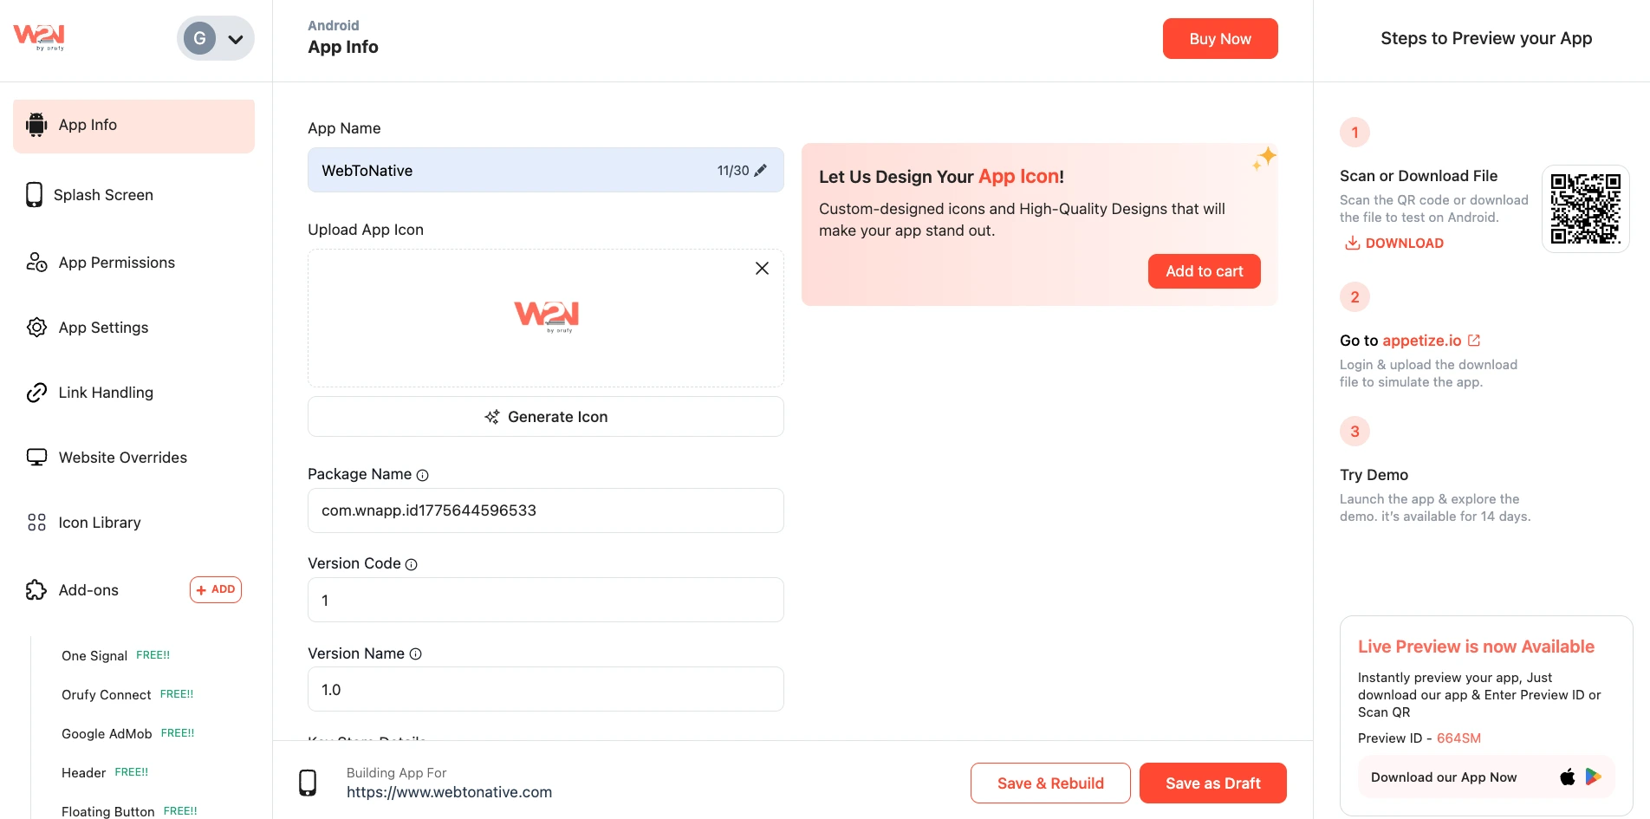
Task: Expand the account dropdown chevron
Action: point(235,39)
